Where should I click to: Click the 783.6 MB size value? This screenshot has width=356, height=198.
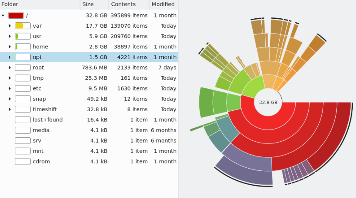coord(94,68)
